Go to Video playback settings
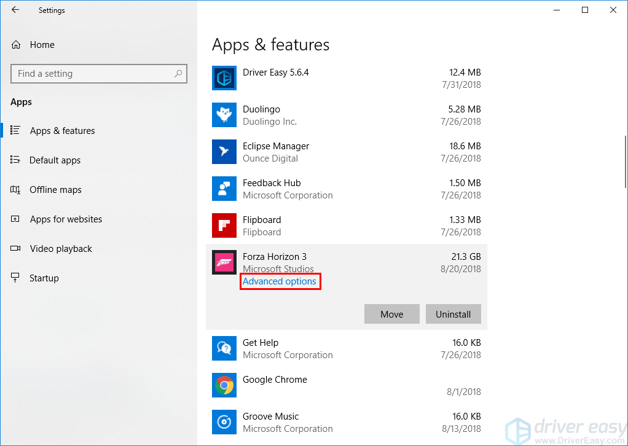Viewport: 628px width, 446px height. (61, 249)
